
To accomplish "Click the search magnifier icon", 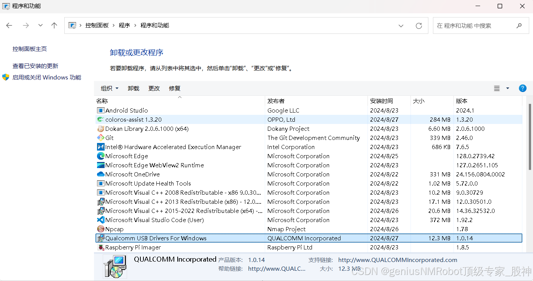I will click(519, 25).
